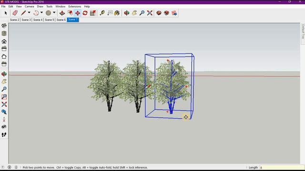Open the 3D Warehouse icon
Viewport: 305px width, 171px height.
tap(159, 13)
